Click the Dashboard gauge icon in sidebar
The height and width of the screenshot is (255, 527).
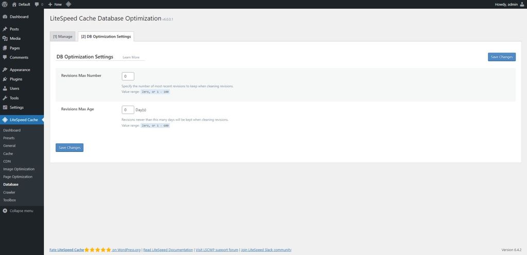click(5, 16)
